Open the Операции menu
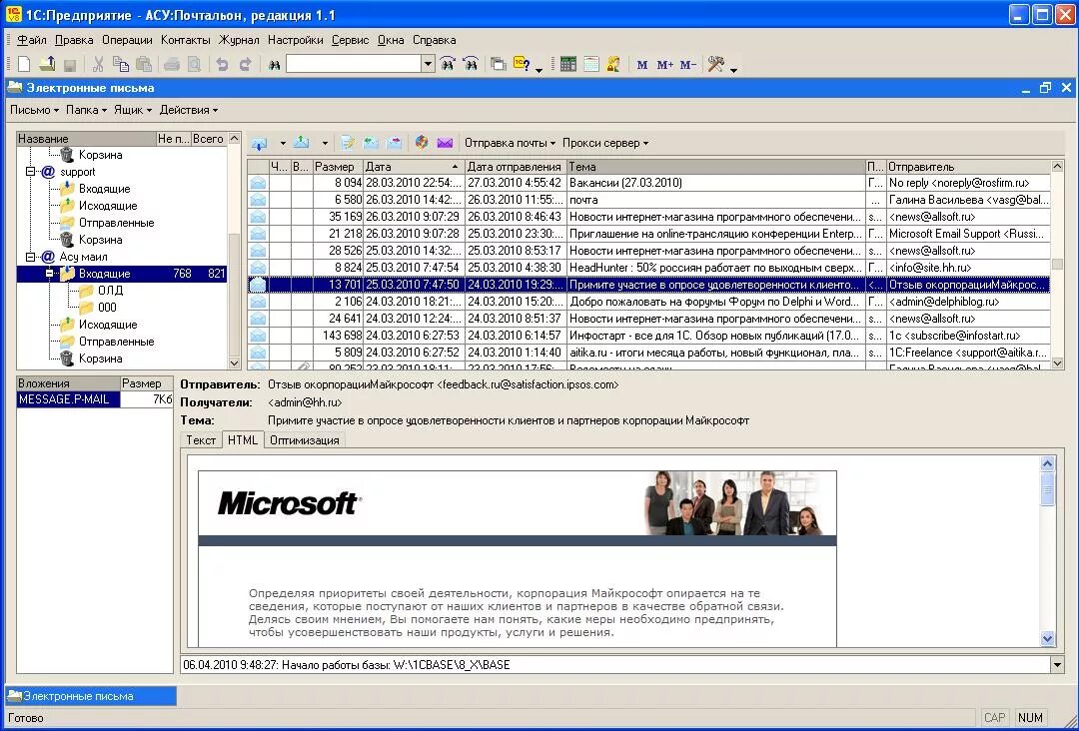 (x=127, y=40)
